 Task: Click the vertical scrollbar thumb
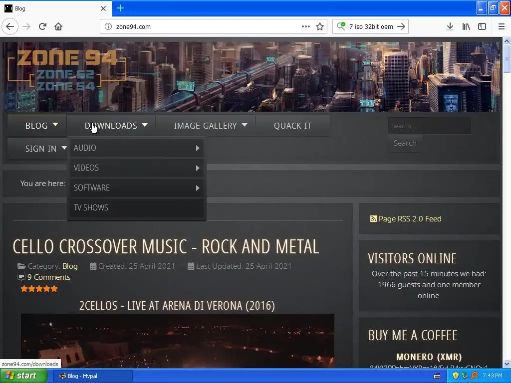[x=507, y=59]
